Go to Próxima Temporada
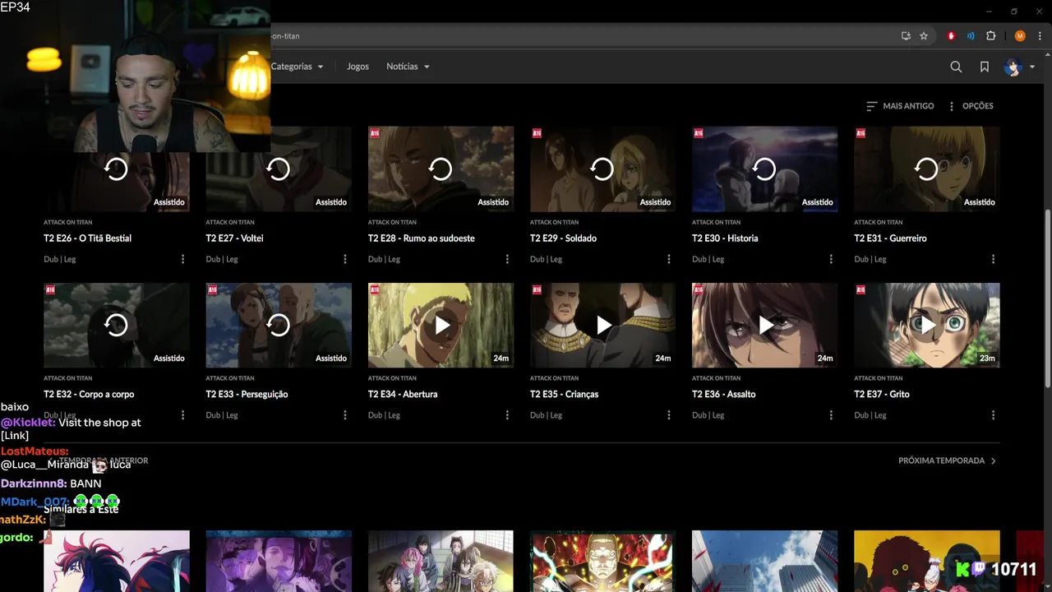 click(947, 461)
